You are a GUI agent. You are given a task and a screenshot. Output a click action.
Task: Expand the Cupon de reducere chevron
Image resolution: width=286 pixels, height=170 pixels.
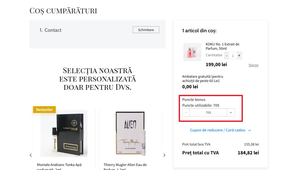coord(249,130)
